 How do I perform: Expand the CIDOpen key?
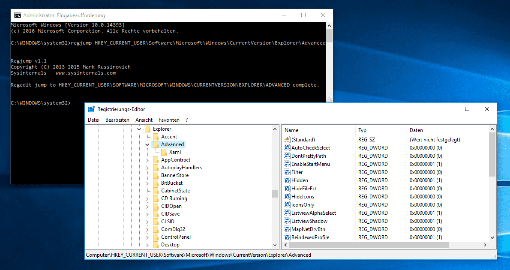147,206
